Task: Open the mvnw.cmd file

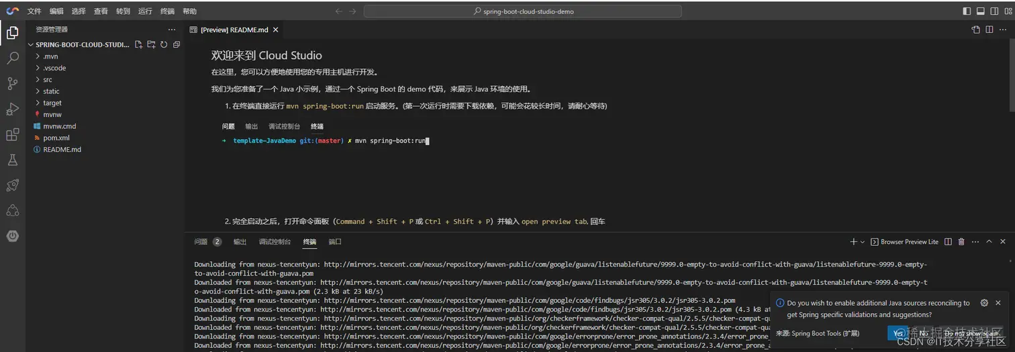Action: pos(105,126)
